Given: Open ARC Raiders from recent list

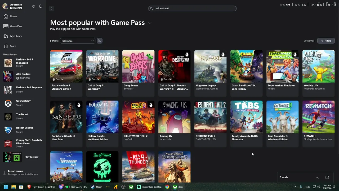Looking at the screenshot, I should click(23, 76).
